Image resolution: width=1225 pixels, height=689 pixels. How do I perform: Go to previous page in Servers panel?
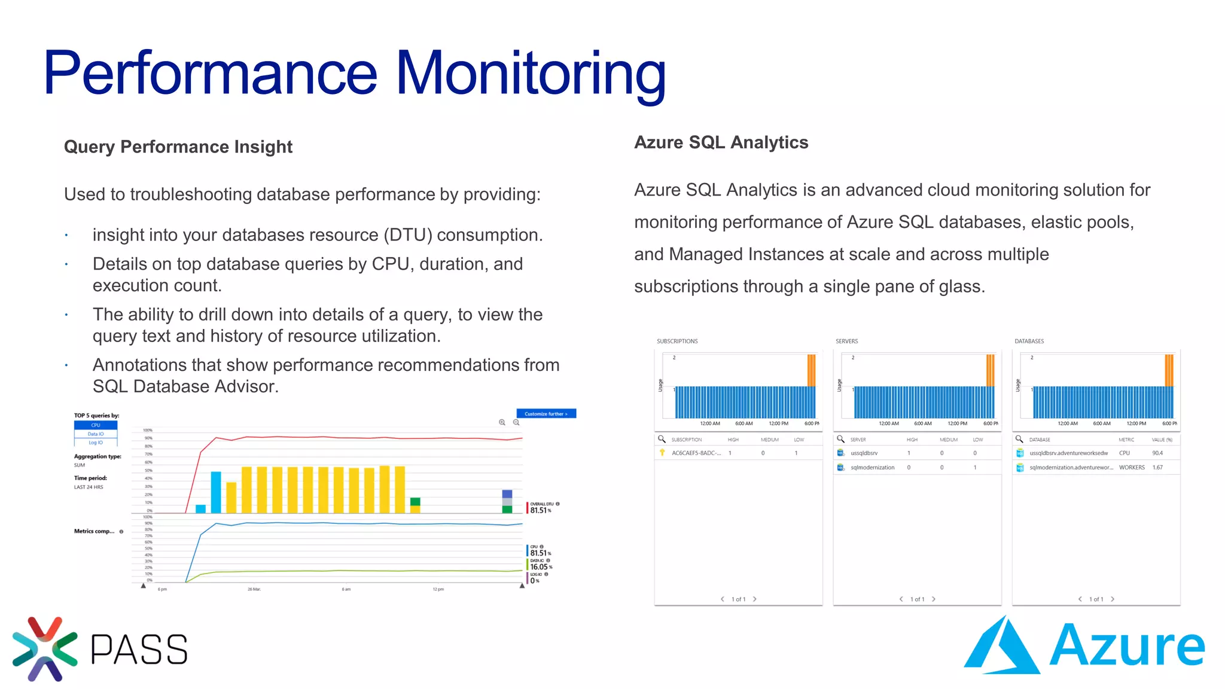(x=901, y=599)
